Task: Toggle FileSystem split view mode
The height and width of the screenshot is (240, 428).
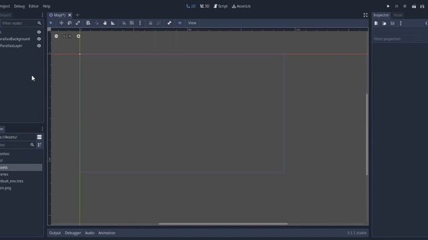Action: [x=39, y=137]
